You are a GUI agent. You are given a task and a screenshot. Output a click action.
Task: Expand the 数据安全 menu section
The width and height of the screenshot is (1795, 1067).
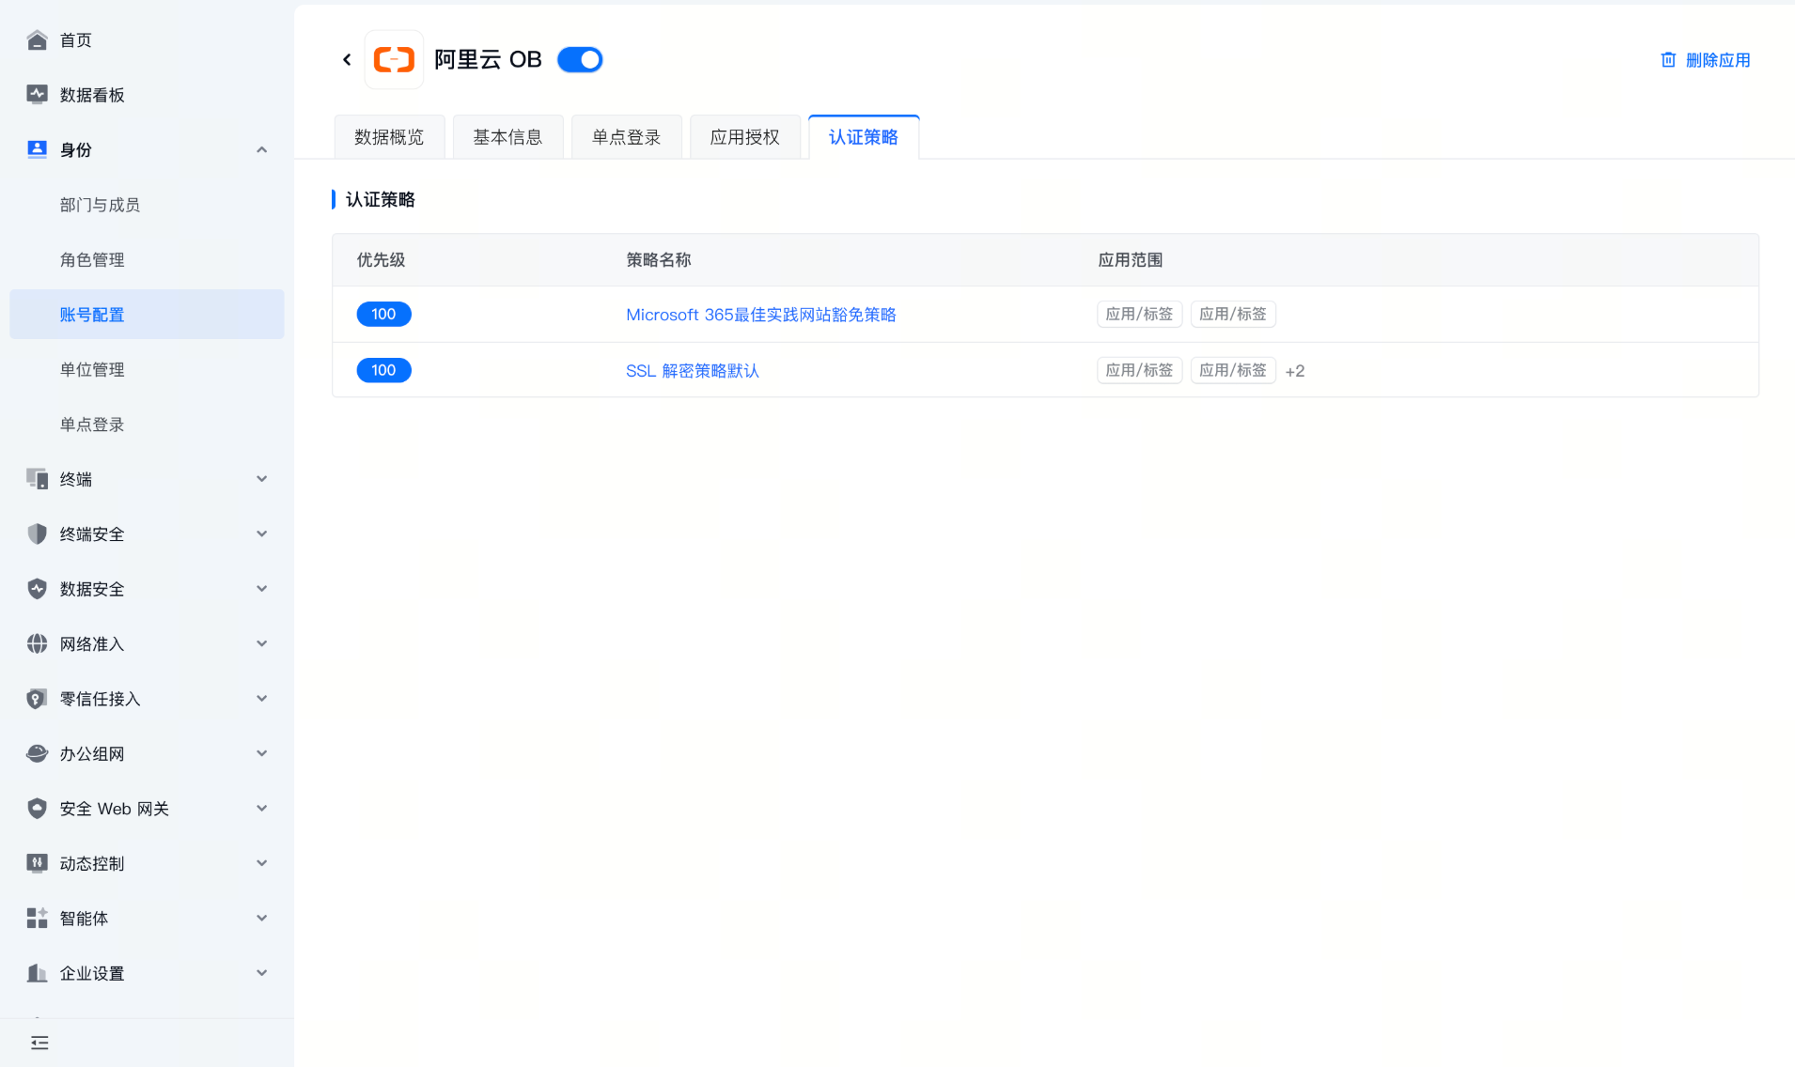click(x=262, y=589)
